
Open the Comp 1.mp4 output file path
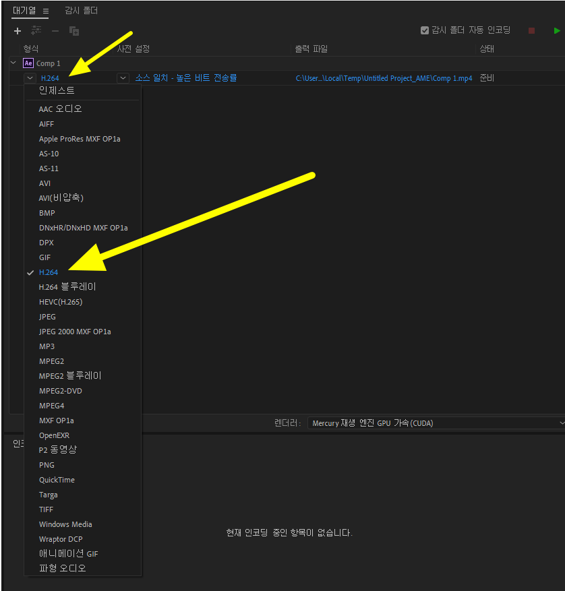tap(384, 78)
